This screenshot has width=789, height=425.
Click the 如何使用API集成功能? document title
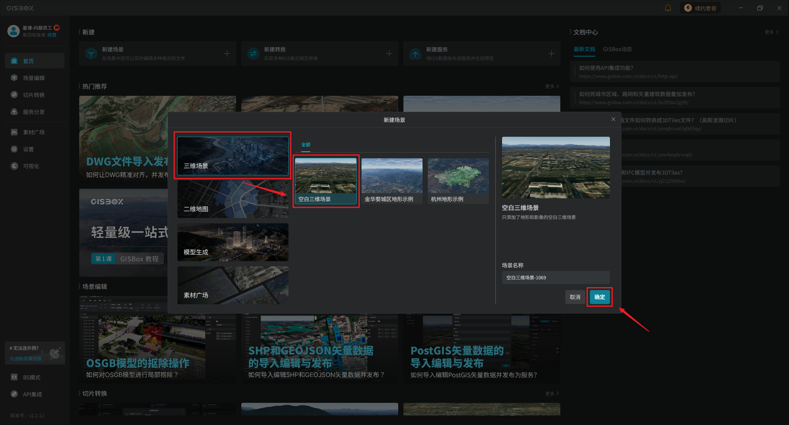(x=606, y=68)
